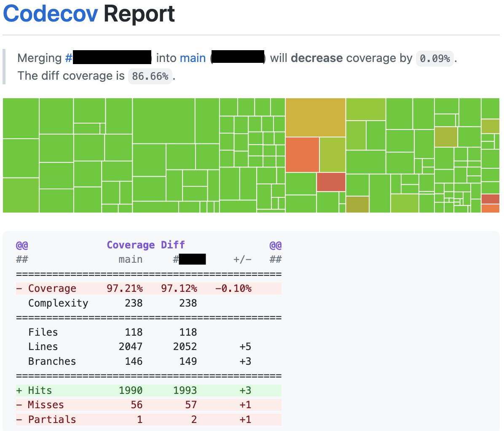This screenshot has width=504, height=431.
Task: Click the +5 Lines change value
Action: pyautogui.click(x=245, y=346)
